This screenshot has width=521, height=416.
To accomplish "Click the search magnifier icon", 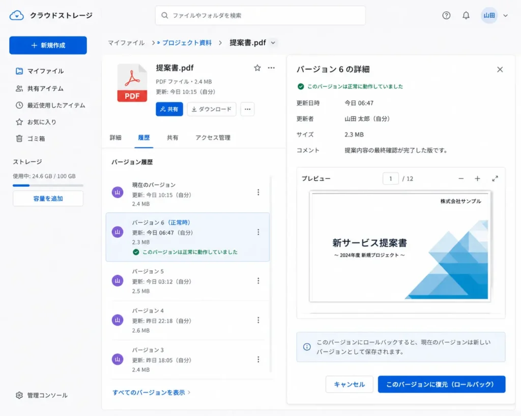I will pyautogui.click(x=164, y=15).
